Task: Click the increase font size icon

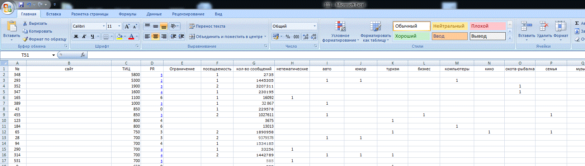Action: [x=127, y=27]
